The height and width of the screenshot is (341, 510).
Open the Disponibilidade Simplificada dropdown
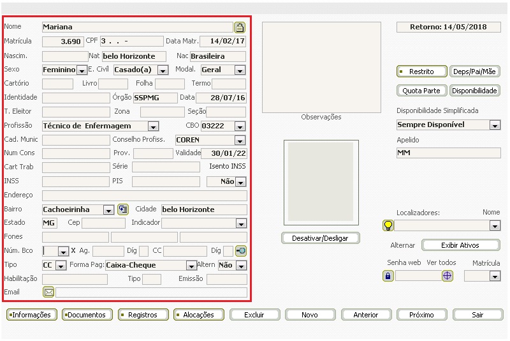click(495, 125)
